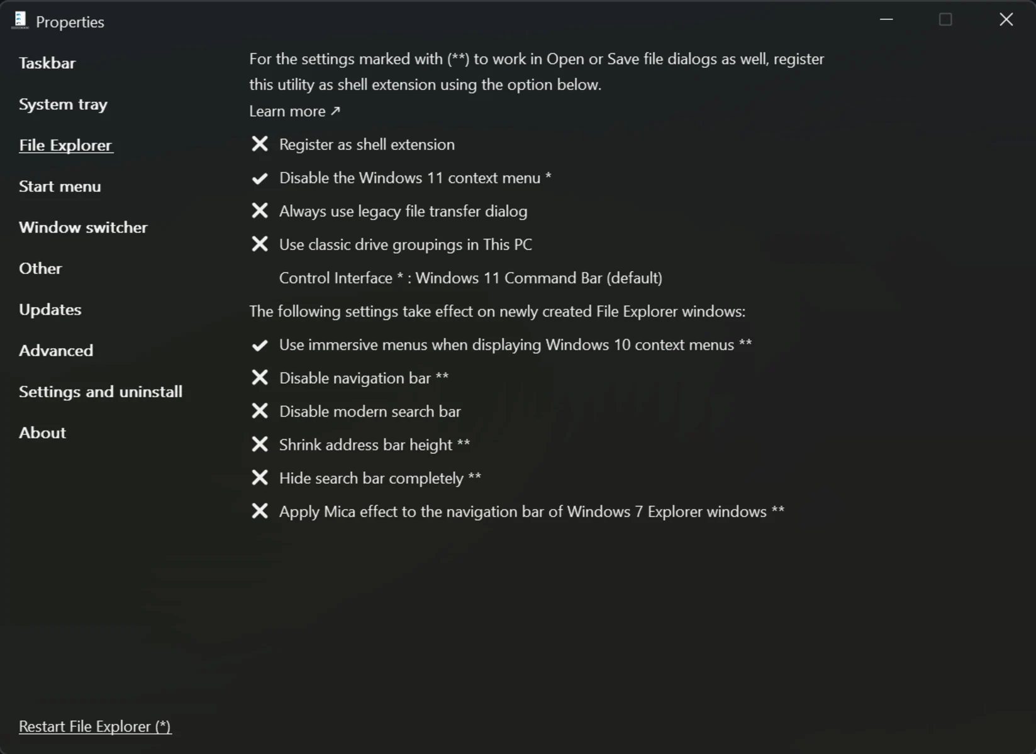Click Restart File Explorer link
1036x754 pixels.
tap(95, 726)
